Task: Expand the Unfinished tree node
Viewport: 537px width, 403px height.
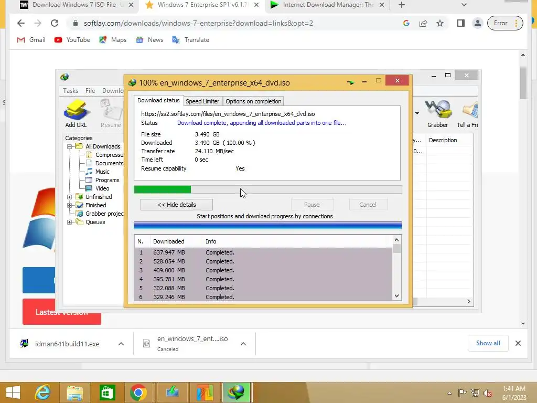Action: tap(70, 197)
